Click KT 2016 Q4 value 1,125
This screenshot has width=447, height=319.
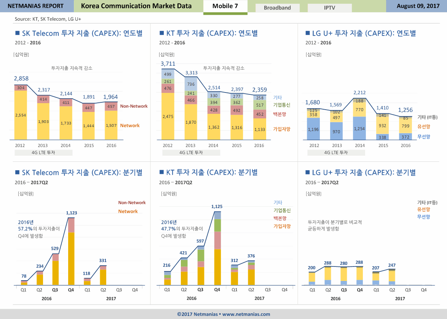point(217,206)
